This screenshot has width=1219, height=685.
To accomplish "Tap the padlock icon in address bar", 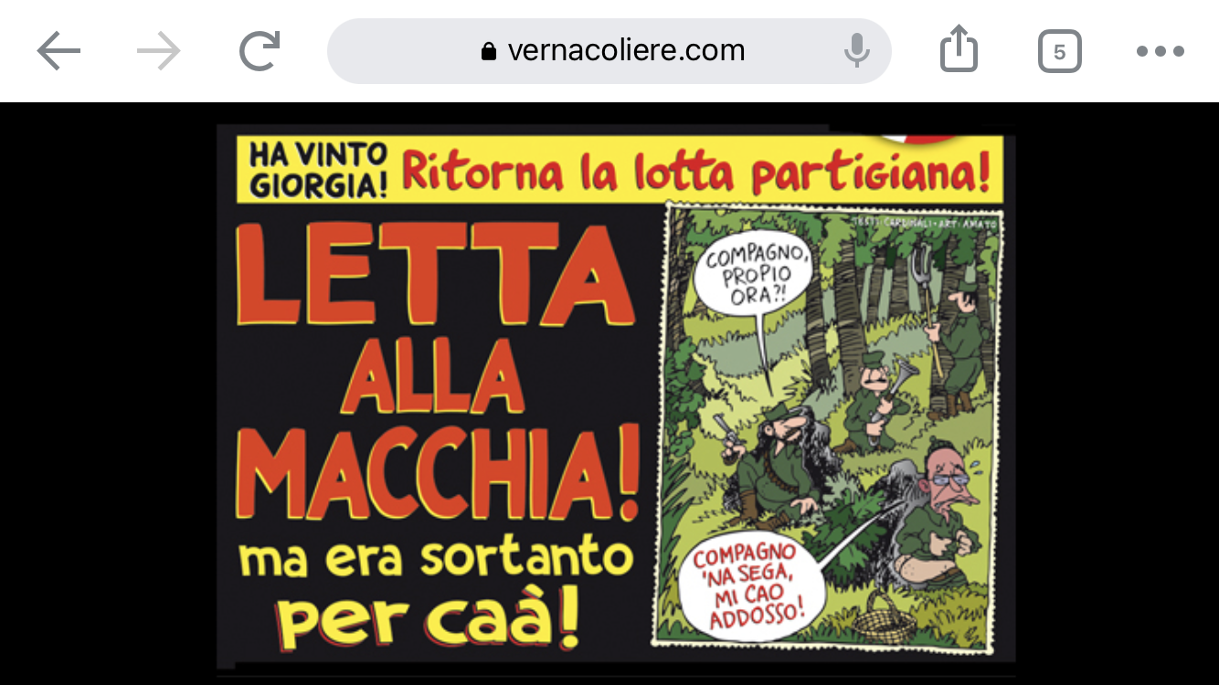I will coord(489,51).
